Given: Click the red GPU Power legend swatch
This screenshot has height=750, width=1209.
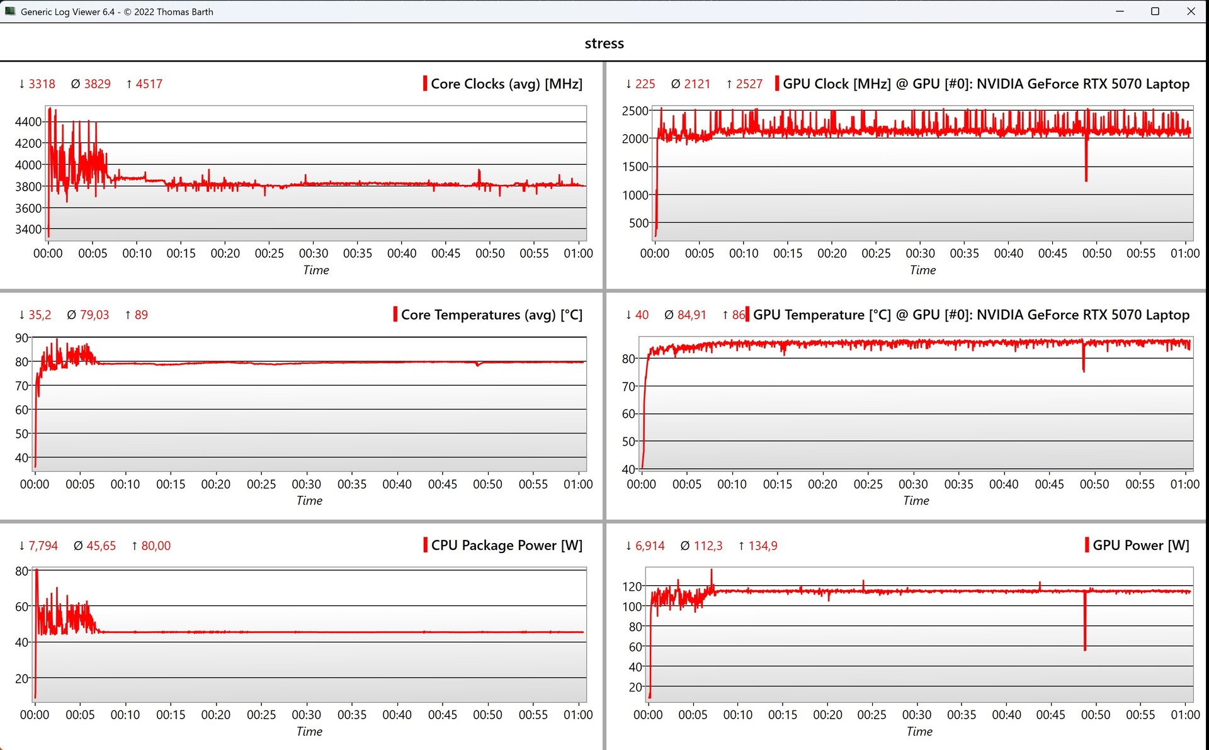Looking at the screenshot, I should (x=1087, y=546).
